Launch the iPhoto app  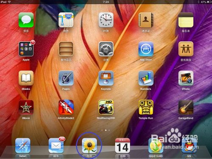pyautogui.click(x=186, y=78)
